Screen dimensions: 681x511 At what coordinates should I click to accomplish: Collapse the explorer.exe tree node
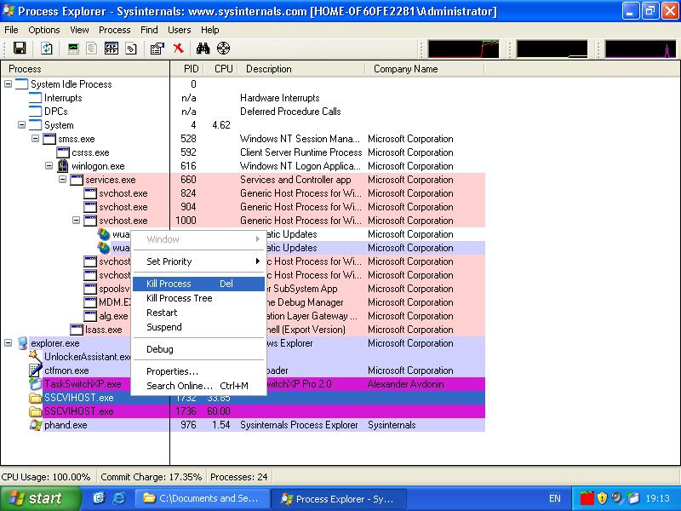[9, 343]
